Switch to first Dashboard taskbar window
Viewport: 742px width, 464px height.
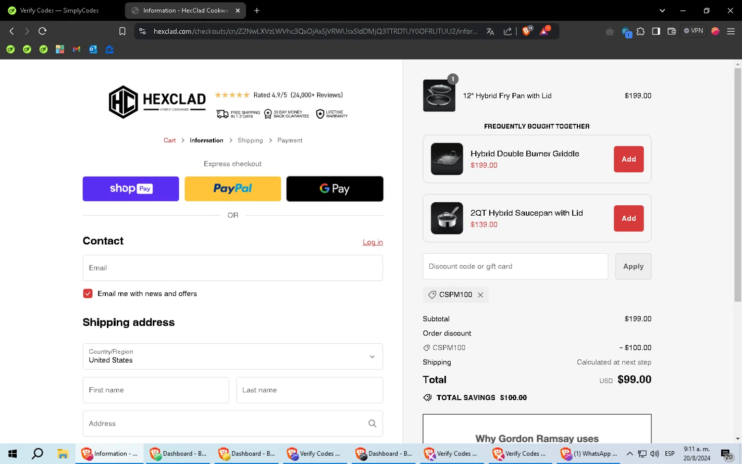178,454
